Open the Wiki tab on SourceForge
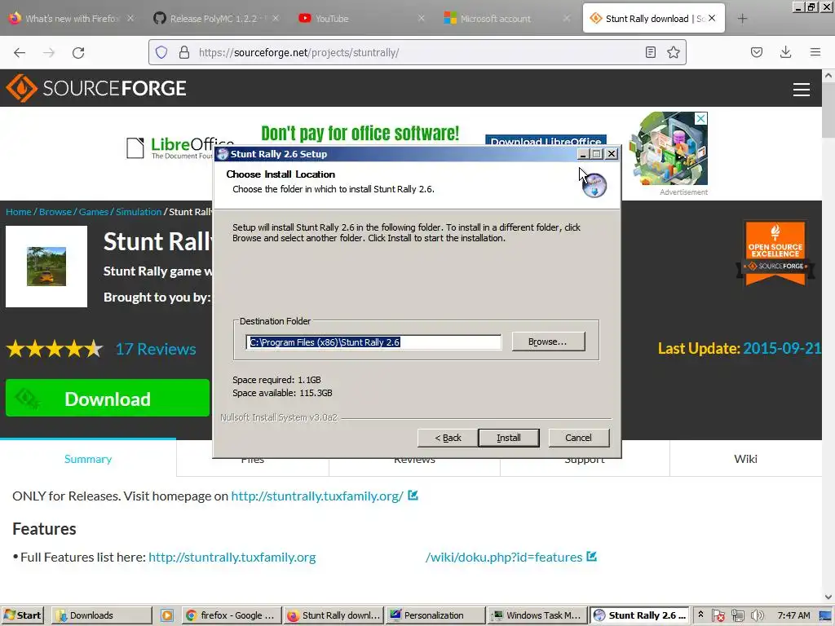Viewport: 835px width, 626px height. pyautogui.click(x=745, y=458)
